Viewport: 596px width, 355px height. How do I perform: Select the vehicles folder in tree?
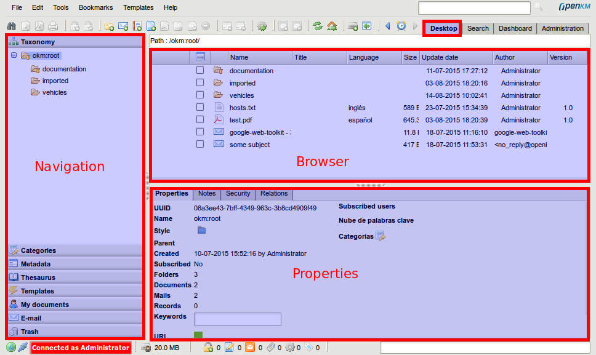pos(54,92)
